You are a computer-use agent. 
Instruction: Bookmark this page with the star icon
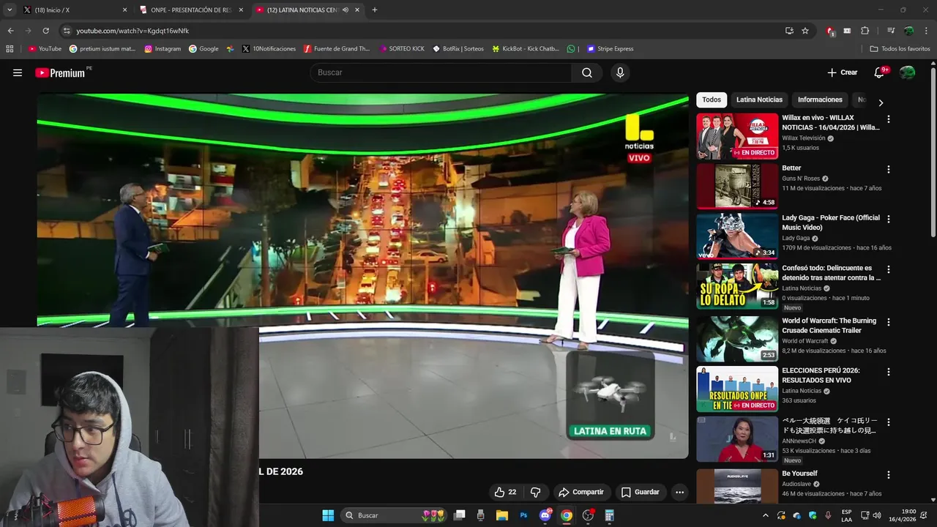(x=805, y=31)
